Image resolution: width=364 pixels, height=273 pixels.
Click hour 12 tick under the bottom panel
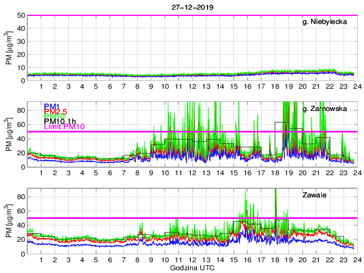(192, 260)
